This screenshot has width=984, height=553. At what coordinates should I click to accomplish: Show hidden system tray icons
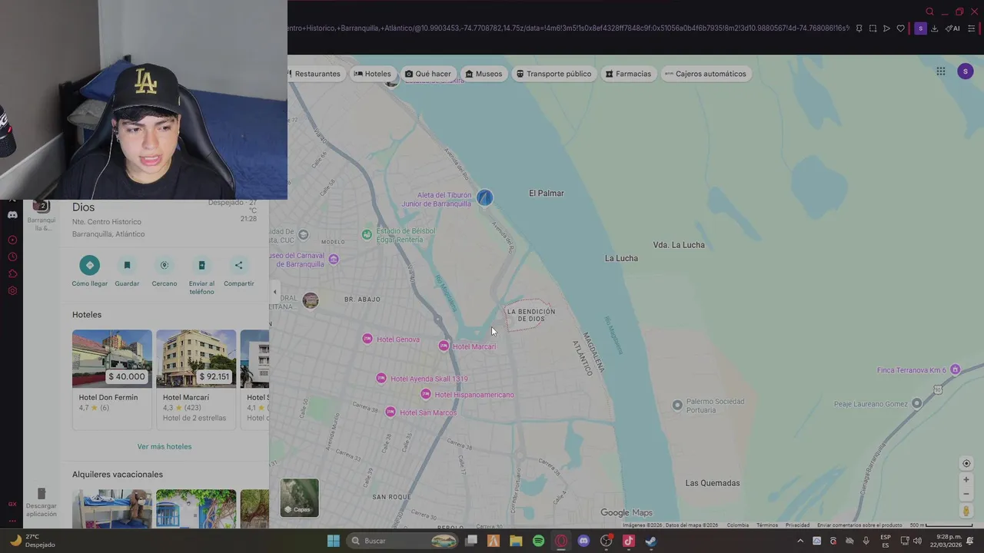(x=800, y=541)
